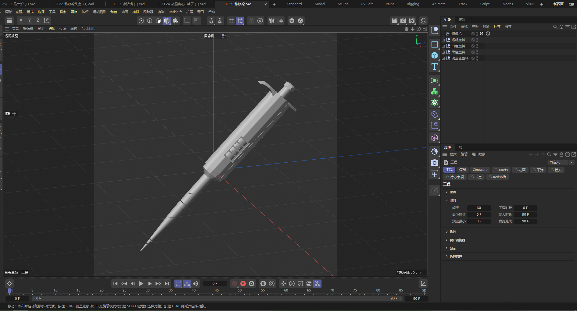Open the Redshift main menu

175,12
